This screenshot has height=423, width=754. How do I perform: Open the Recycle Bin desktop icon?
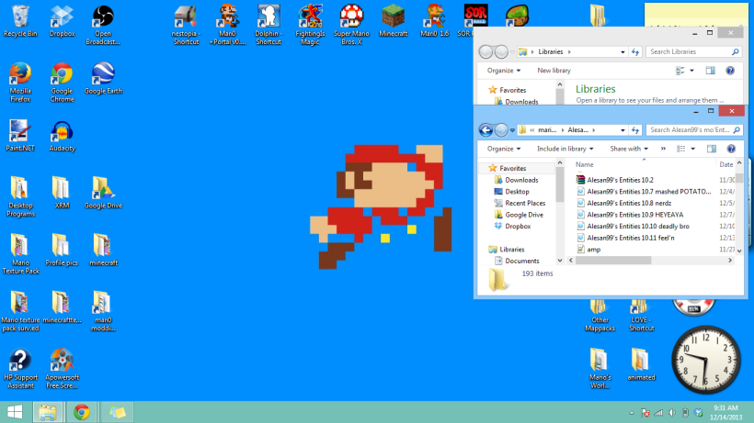coord(20,22)
